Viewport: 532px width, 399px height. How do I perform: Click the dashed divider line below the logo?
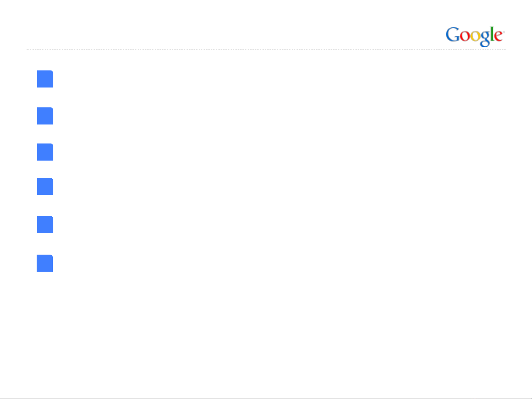266,49
